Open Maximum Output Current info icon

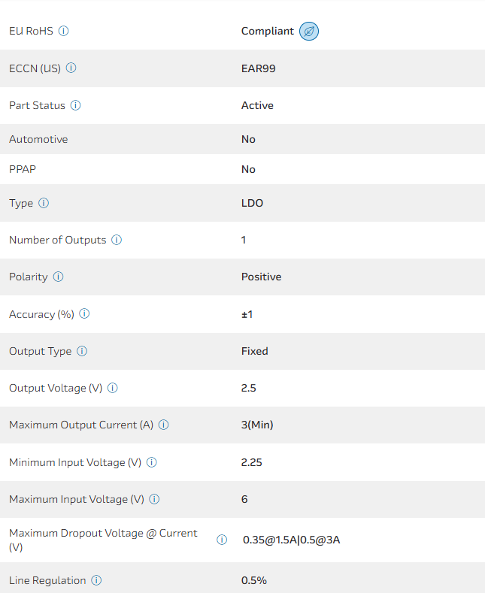[x=164, y=425]
